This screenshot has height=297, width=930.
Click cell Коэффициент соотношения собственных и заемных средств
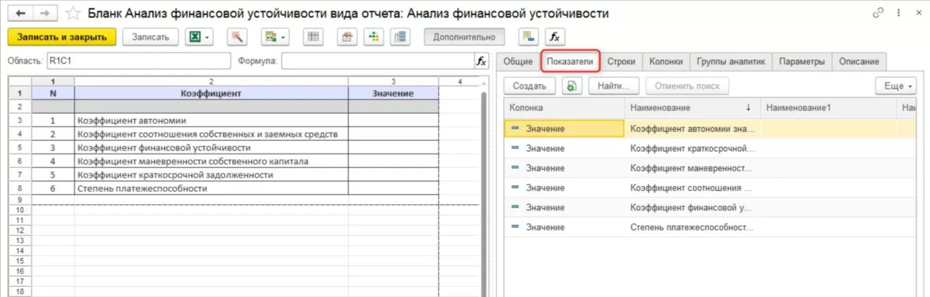coord(211,134)
